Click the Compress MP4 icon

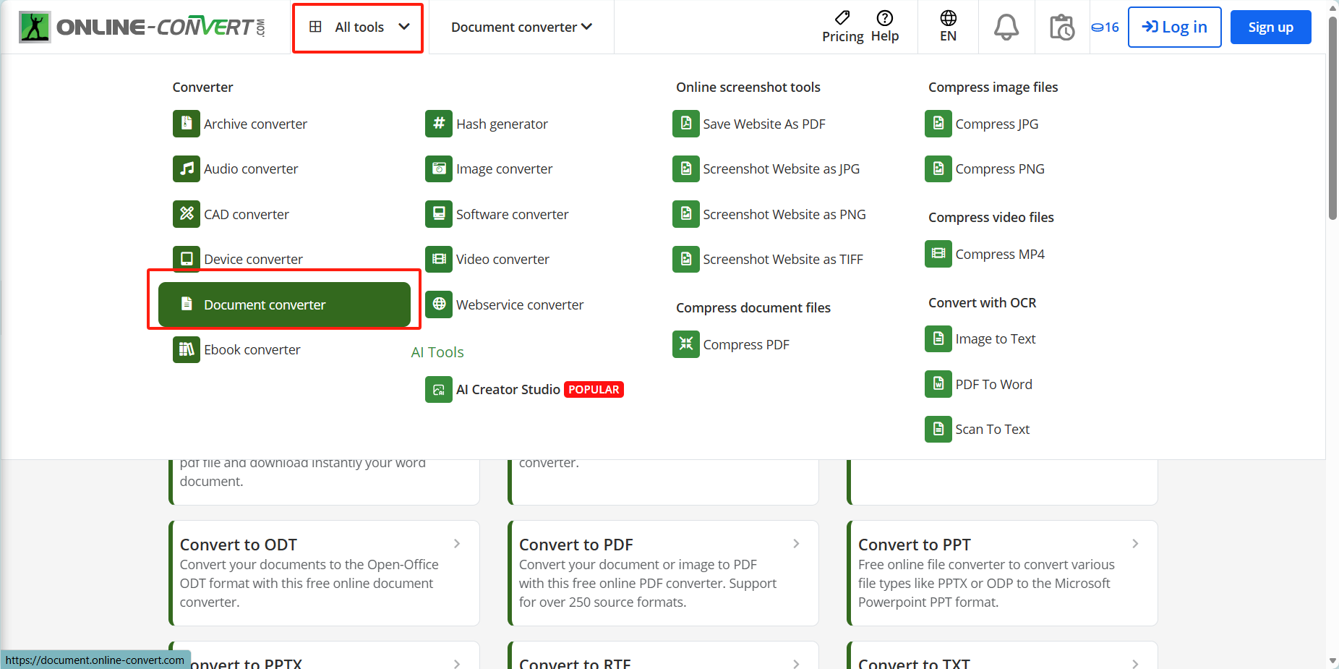click(x=938, y=254)
